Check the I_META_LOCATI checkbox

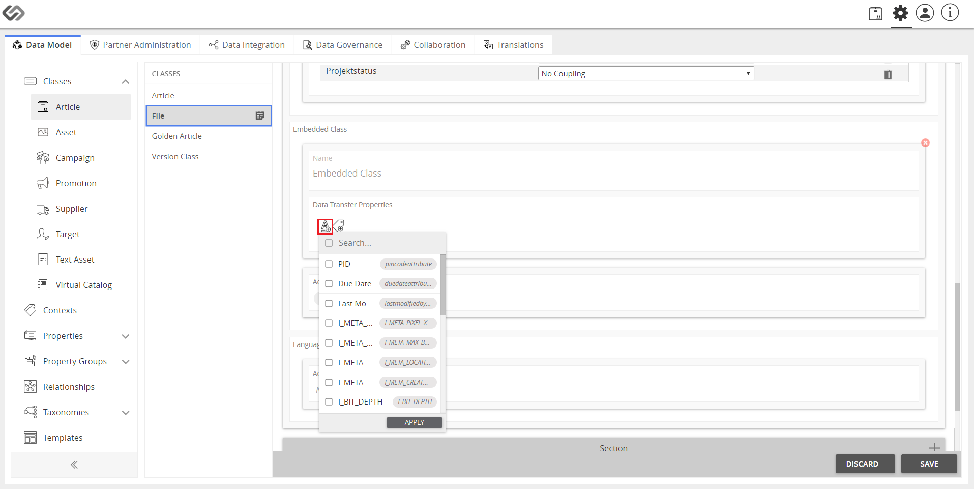coord(329,363)
